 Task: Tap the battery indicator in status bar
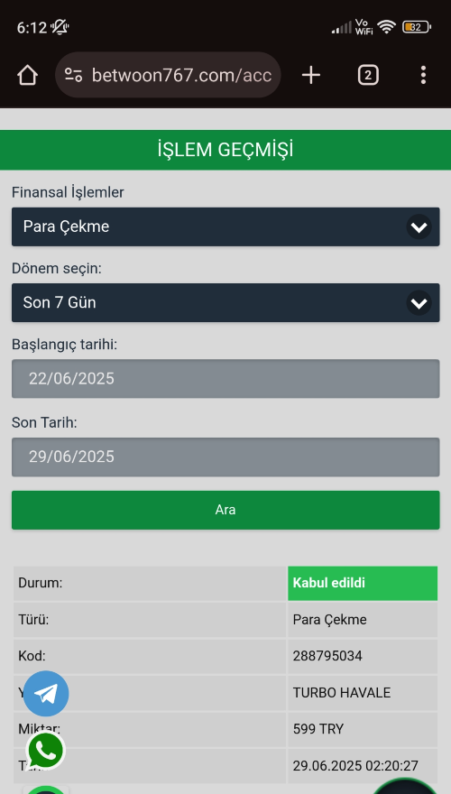click(x=416, y=27)
